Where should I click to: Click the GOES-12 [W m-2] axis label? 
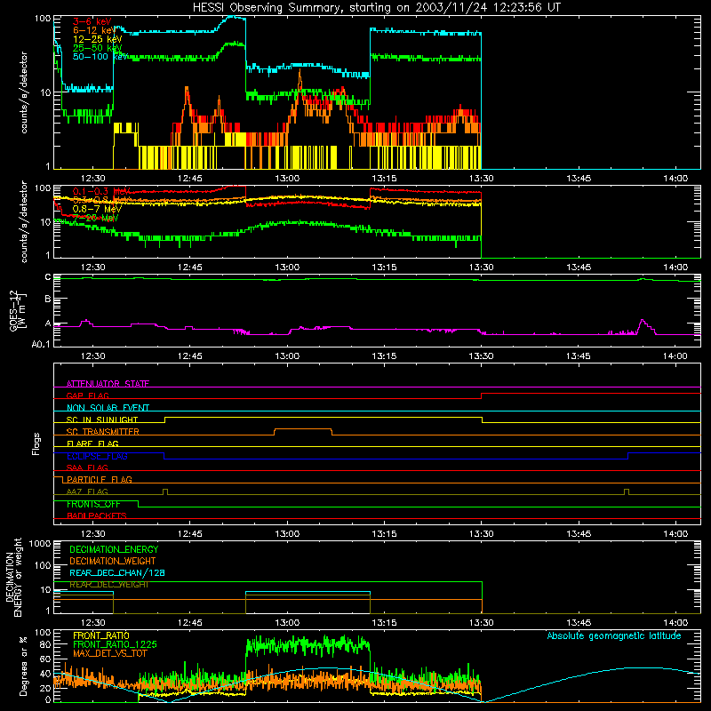pos(18,310)
